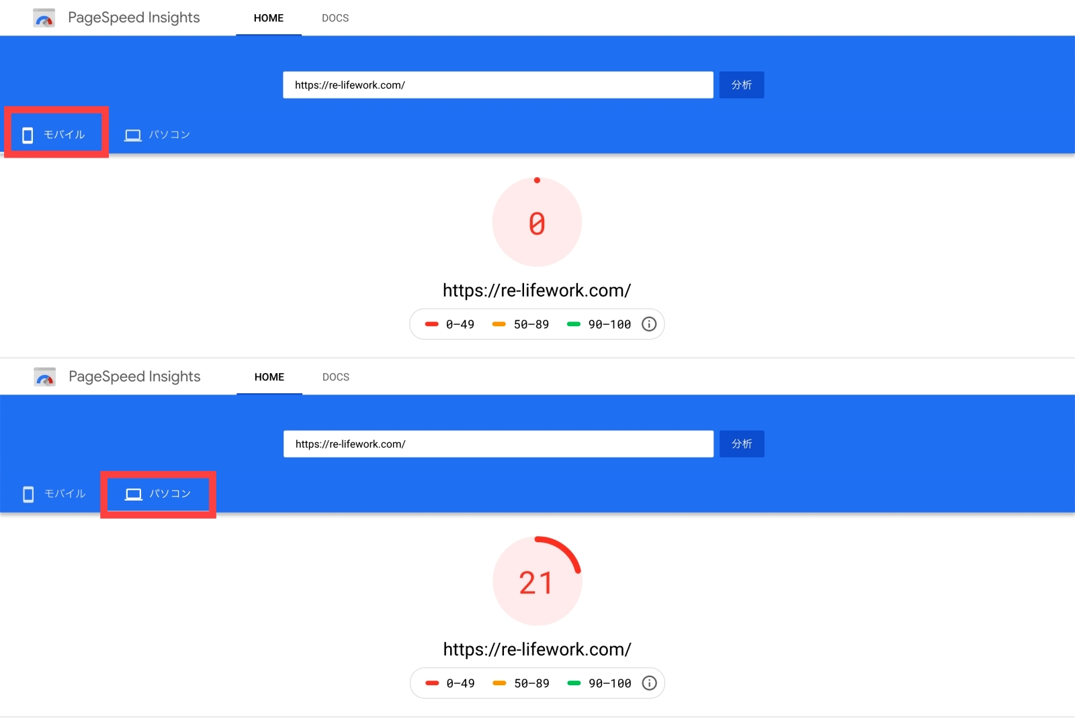The height and width of the screenshot is (718, 1075).
Task: Open the HOME tab in the upper header
Action: coord(269,18)
